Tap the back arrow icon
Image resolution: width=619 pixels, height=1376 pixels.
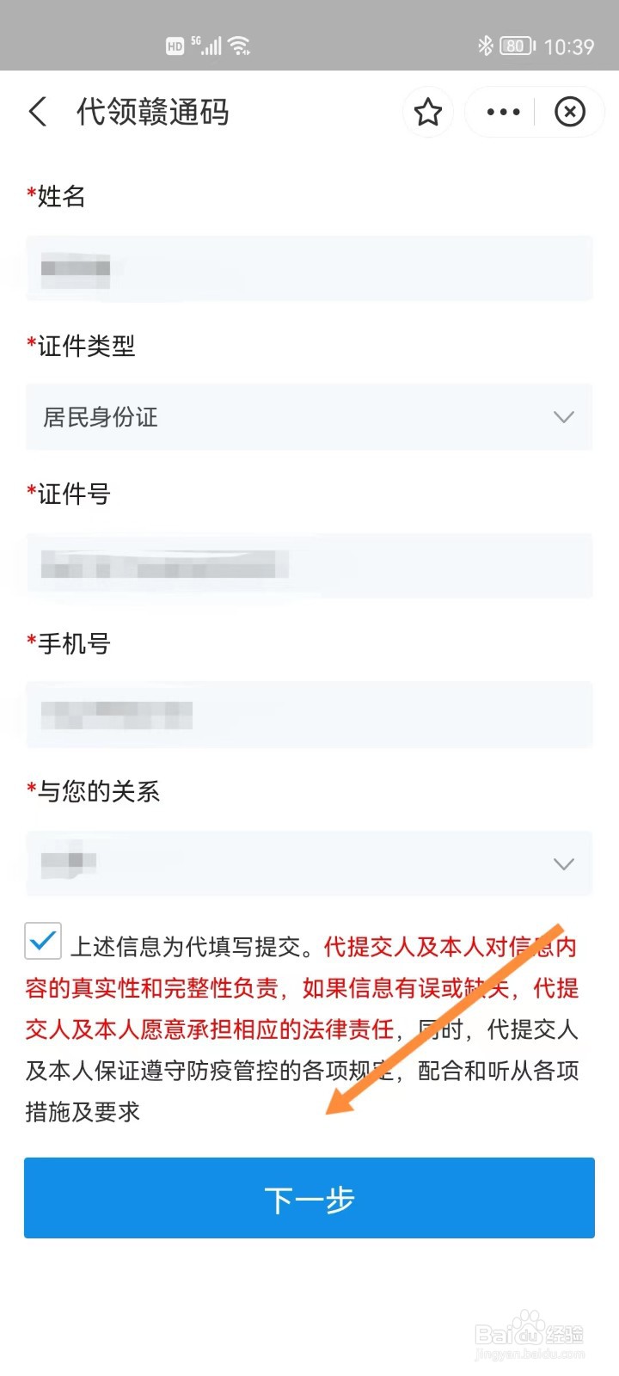[38, 112]
